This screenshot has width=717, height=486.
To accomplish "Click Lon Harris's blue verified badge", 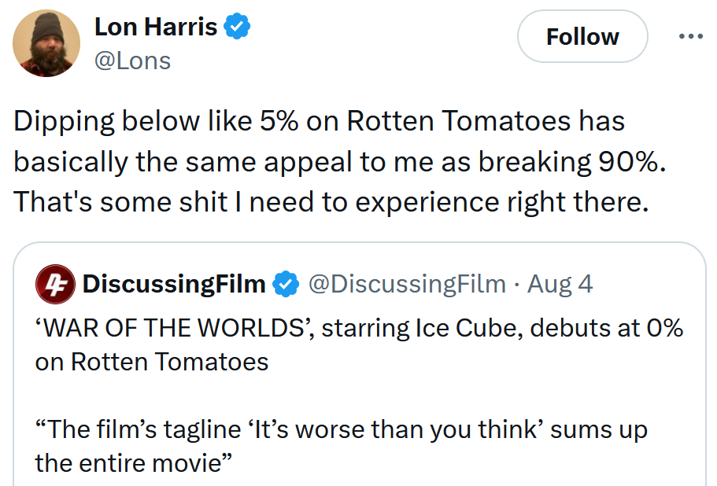I will [x=238, y=27].
